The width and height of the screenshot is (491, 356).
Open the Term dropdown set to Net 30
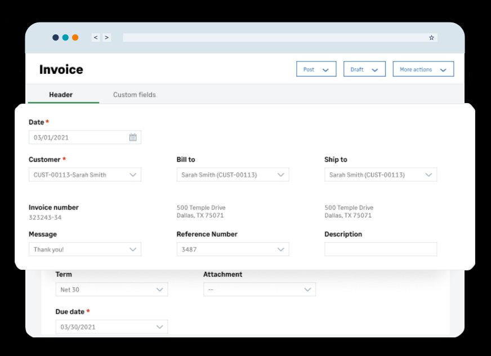click(160, 289)
